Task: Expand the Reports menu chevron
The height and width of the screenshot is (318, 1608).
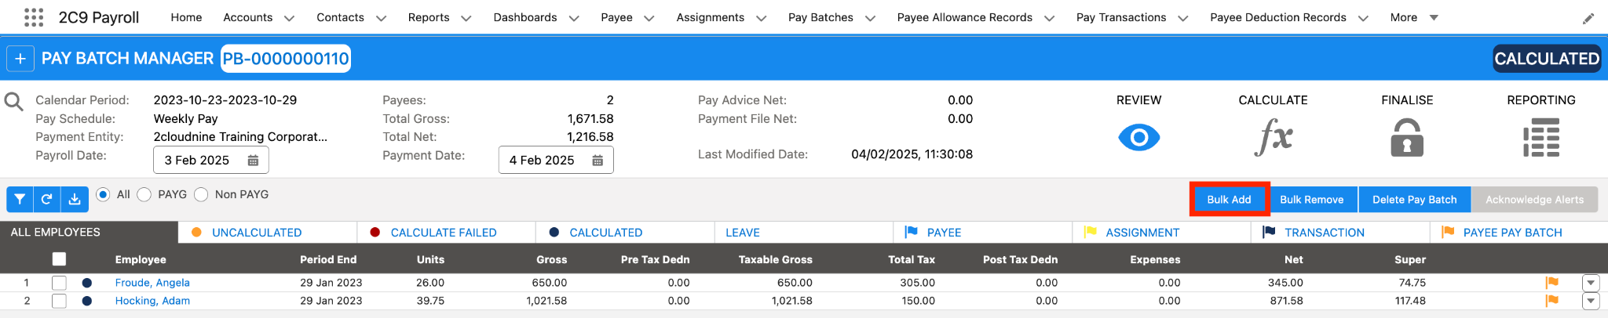Action: tap(466, 18)
